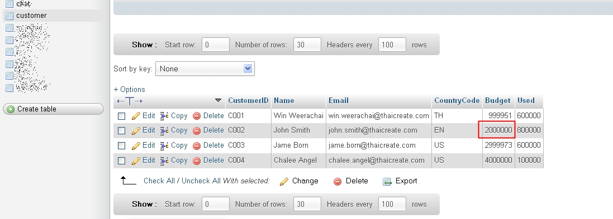Tick the checkbox for customer C004

[122, 160]
